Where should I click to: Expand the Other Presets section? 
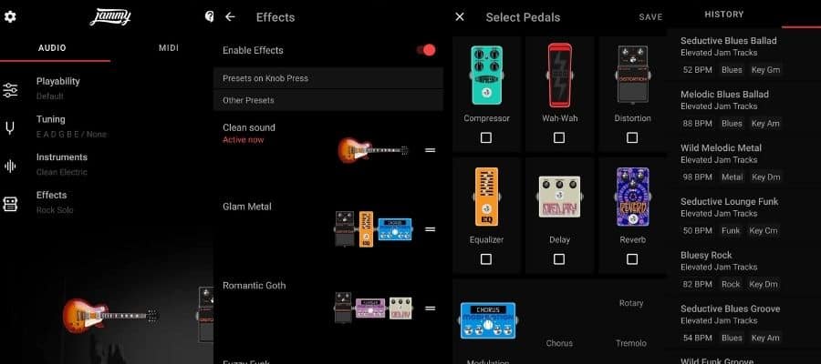click(328, 100)
